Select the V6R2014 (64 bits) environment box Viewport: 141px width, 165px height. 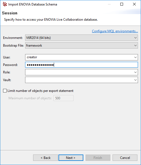[x=81, y=38]
